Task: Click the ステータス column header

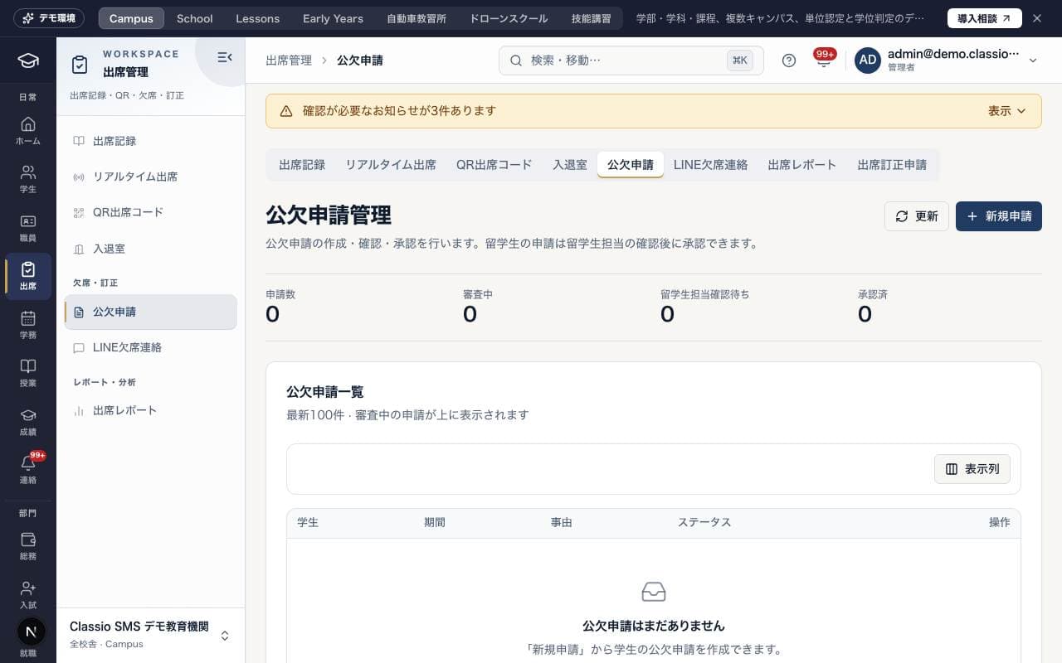Action: [x=704, y=522]
